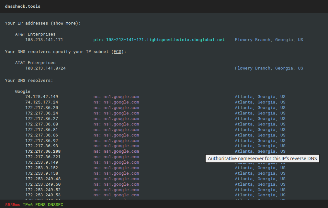Select resolver IP 172.253.249.50
The image size is (328, 208).
coord(43,184)
